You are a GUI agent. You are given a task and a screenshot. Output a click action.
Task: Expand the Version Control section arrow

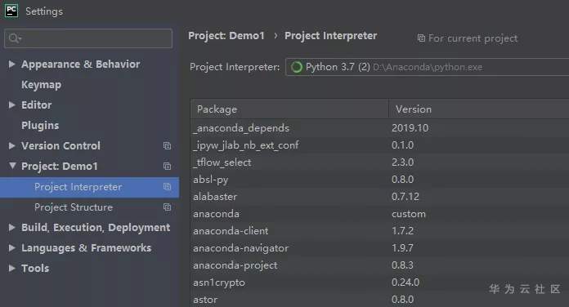12,145
